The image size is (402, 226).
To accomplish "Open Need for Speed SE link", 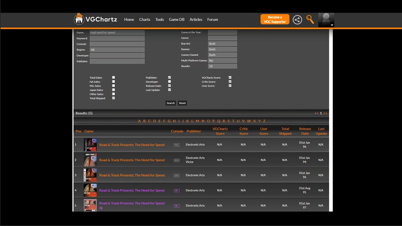I will tap(132, 206).
